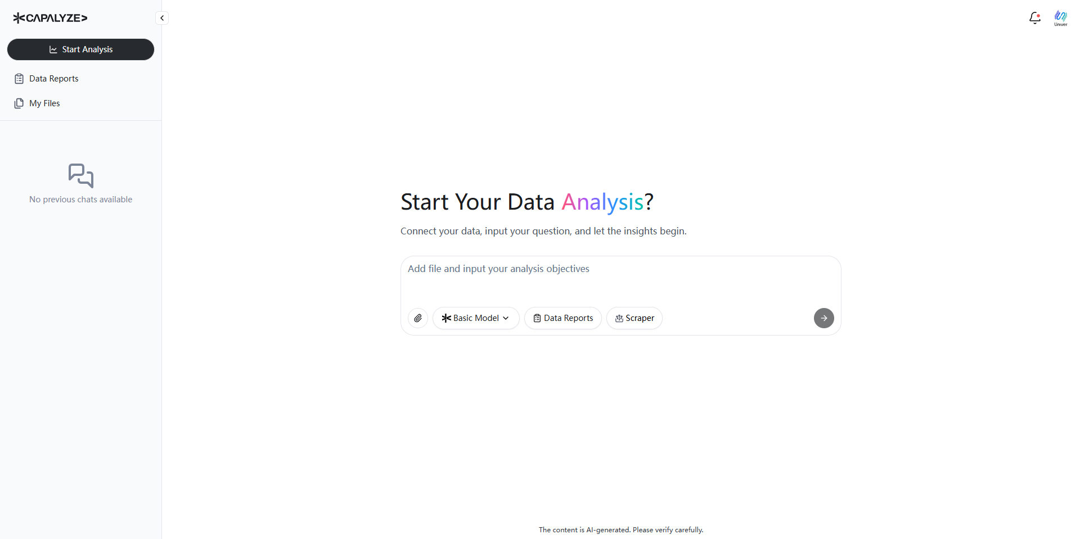Toggle the Scraper option
Viewport: 1080px width, 539px height.
click(634, 318)
